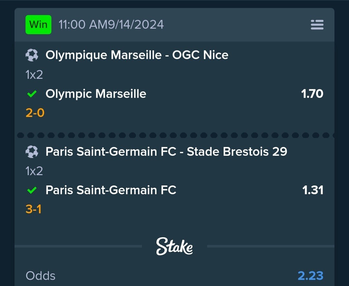Tap the Odds label

click(40, 276)
